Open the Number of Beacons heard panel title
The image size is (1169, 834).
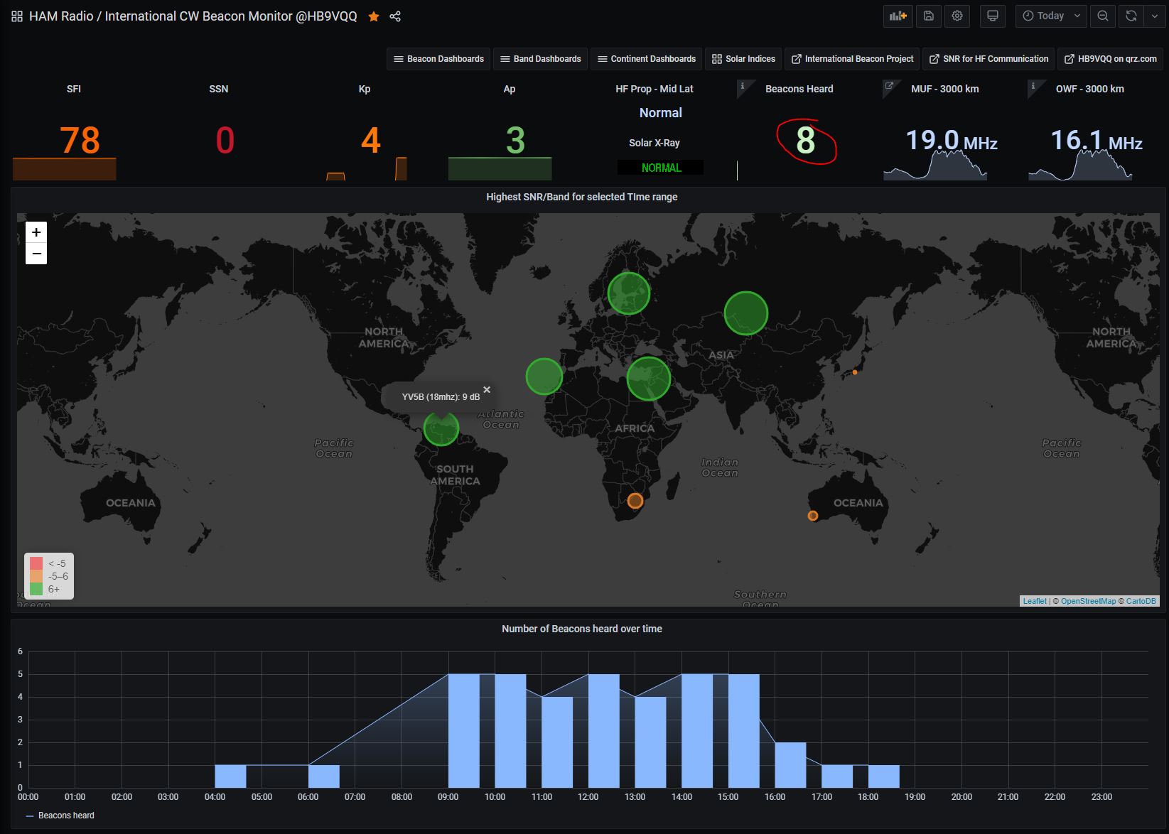(x=582, y=629)
